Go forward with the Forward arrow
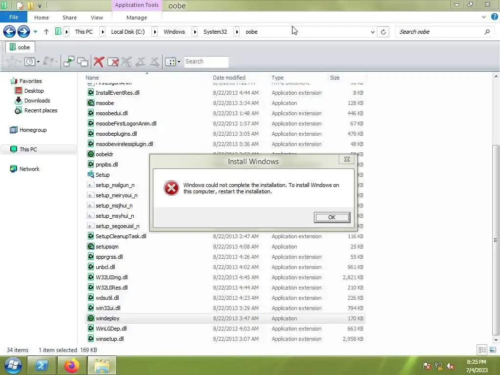Screen dimensions: 500x375 [x=23, y=32]
